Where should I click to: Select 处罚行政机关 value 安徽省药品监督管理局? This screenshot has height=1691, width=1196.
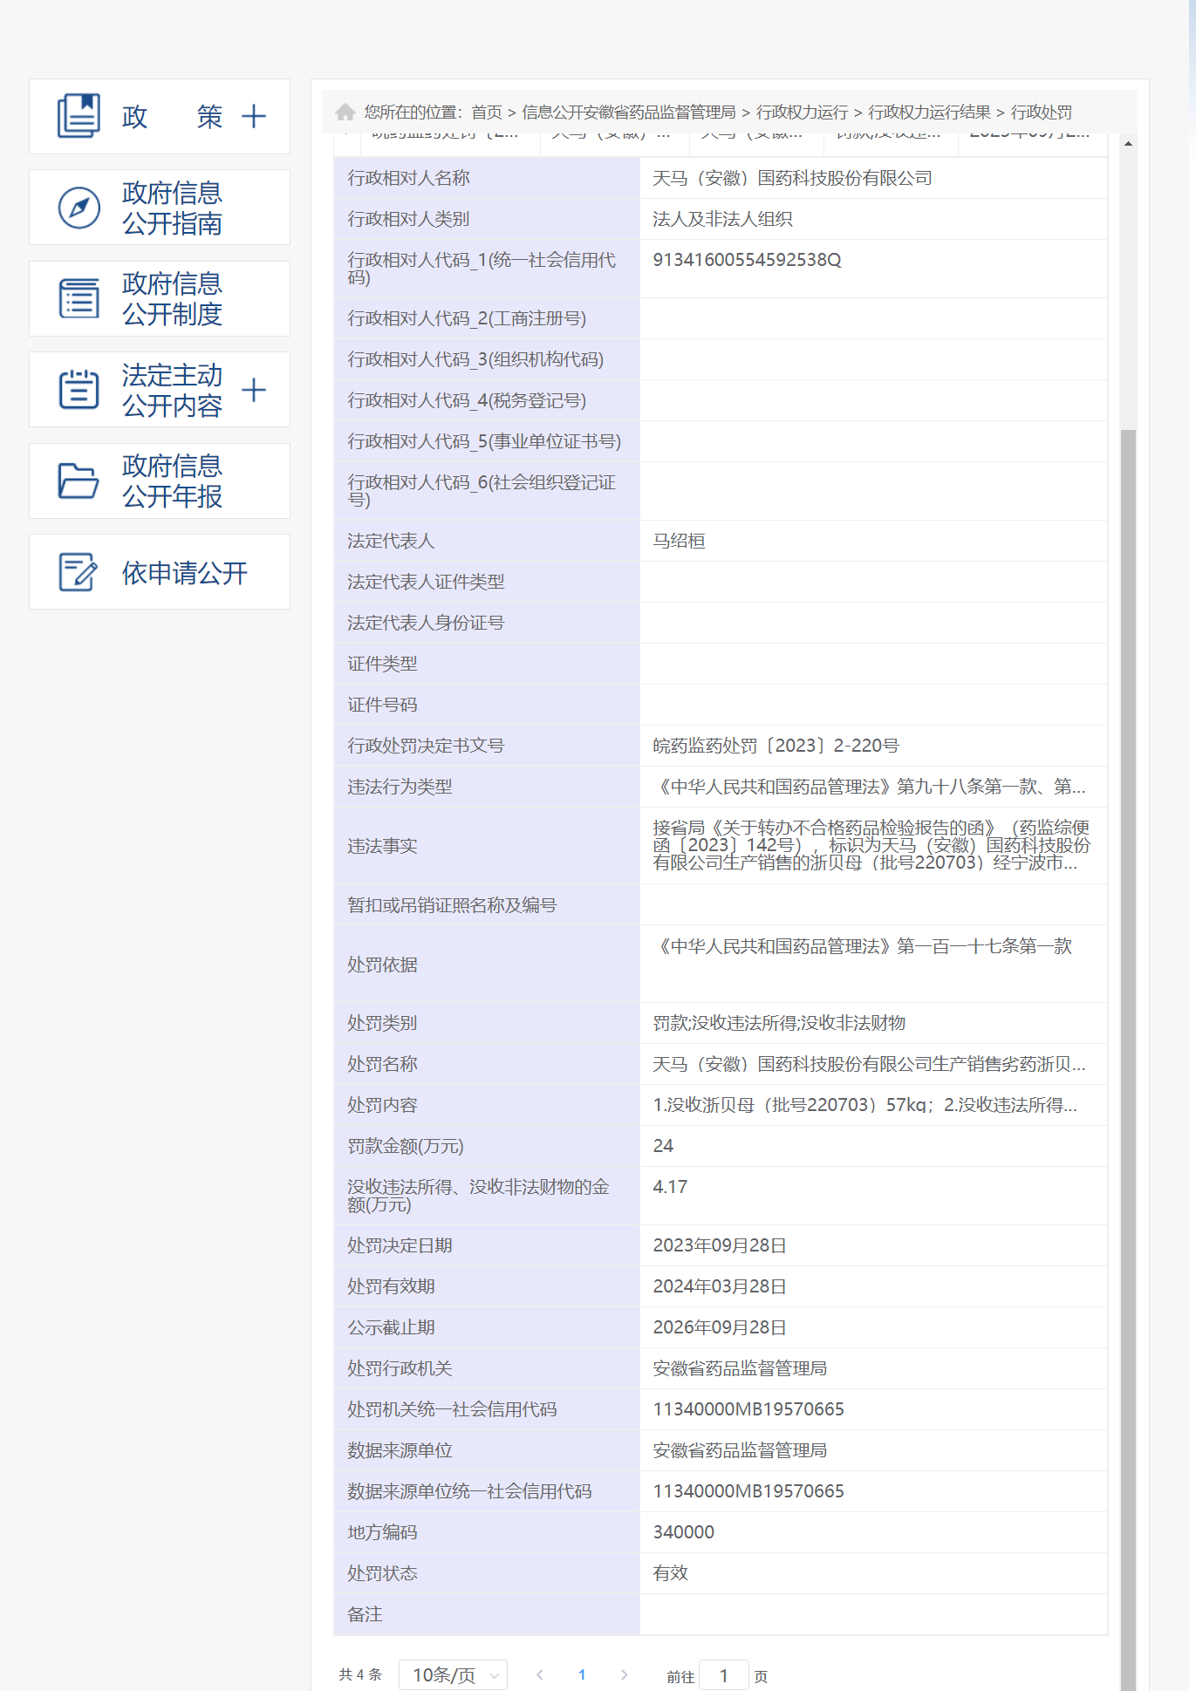click(x=740, y=1368)
